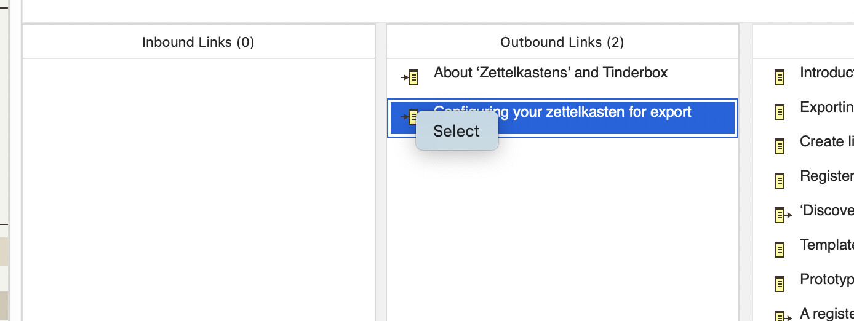
Task: Select the 'Discove… note in right list
Action: (x=826, y=210)
